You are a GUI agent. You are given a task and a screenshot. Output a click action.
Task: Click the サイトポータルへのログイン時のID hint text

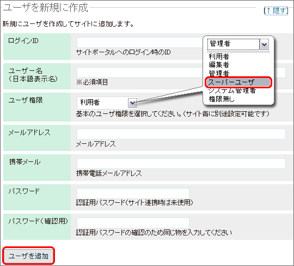[124, 52]
